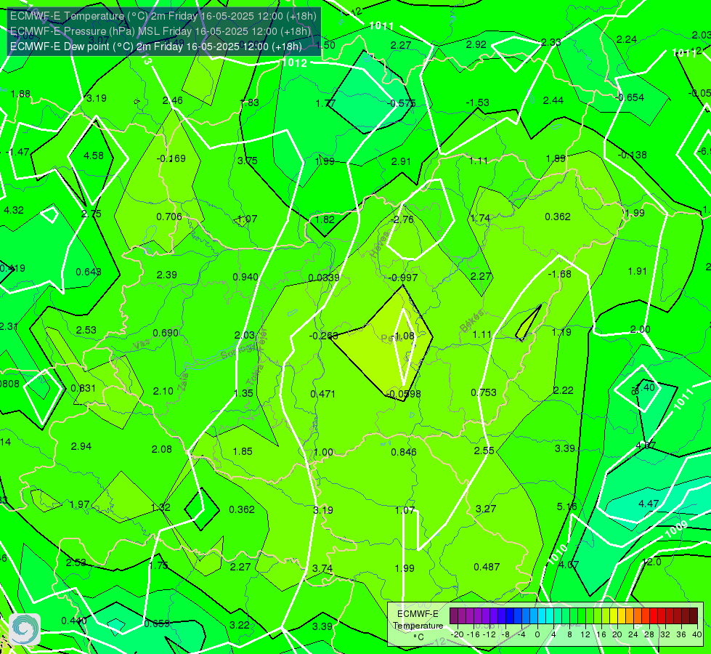Click the 0.471 map value
The height and width of the screenshot is (654, 711).
click(323, 394)
